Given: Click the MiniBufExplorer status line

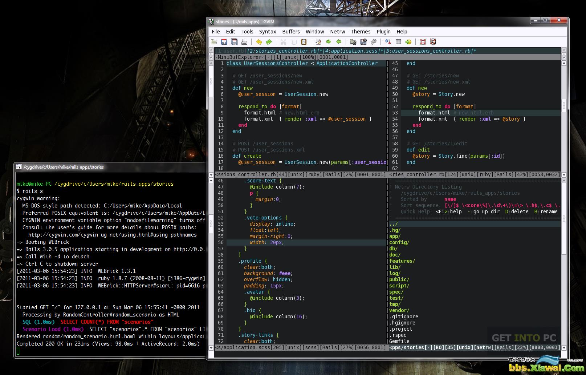Looking at the screenshot, I should click(387, 57).
